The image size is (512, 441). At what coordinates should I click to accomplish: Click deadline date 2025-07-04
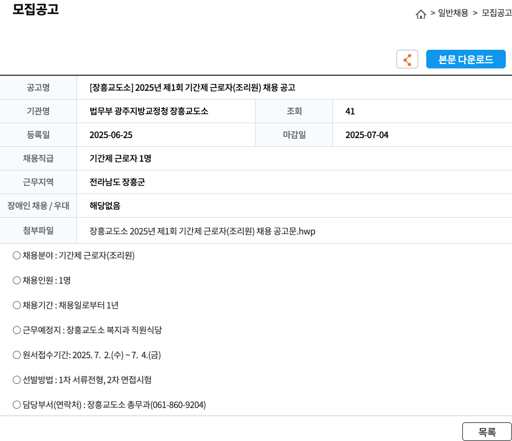pos(367,135)
